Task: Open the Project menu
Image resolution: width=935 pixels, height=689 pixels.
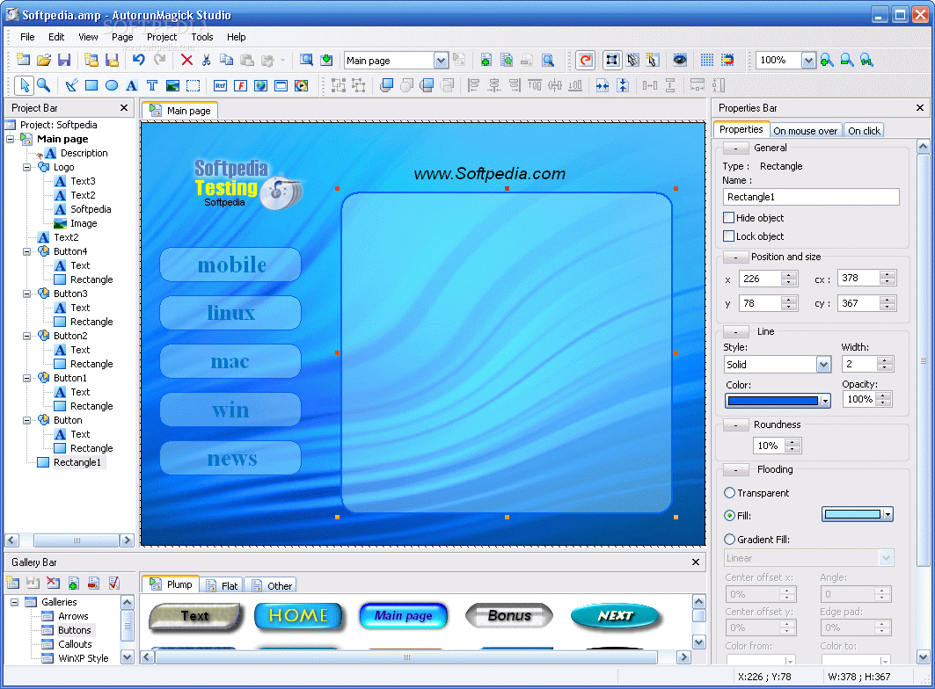Action: (x=162, y=37)
